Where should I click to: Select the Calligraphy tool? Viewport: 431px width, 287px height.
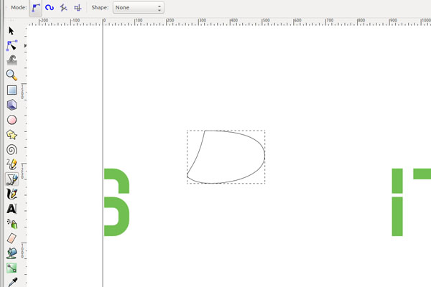[x=11, y=194]
